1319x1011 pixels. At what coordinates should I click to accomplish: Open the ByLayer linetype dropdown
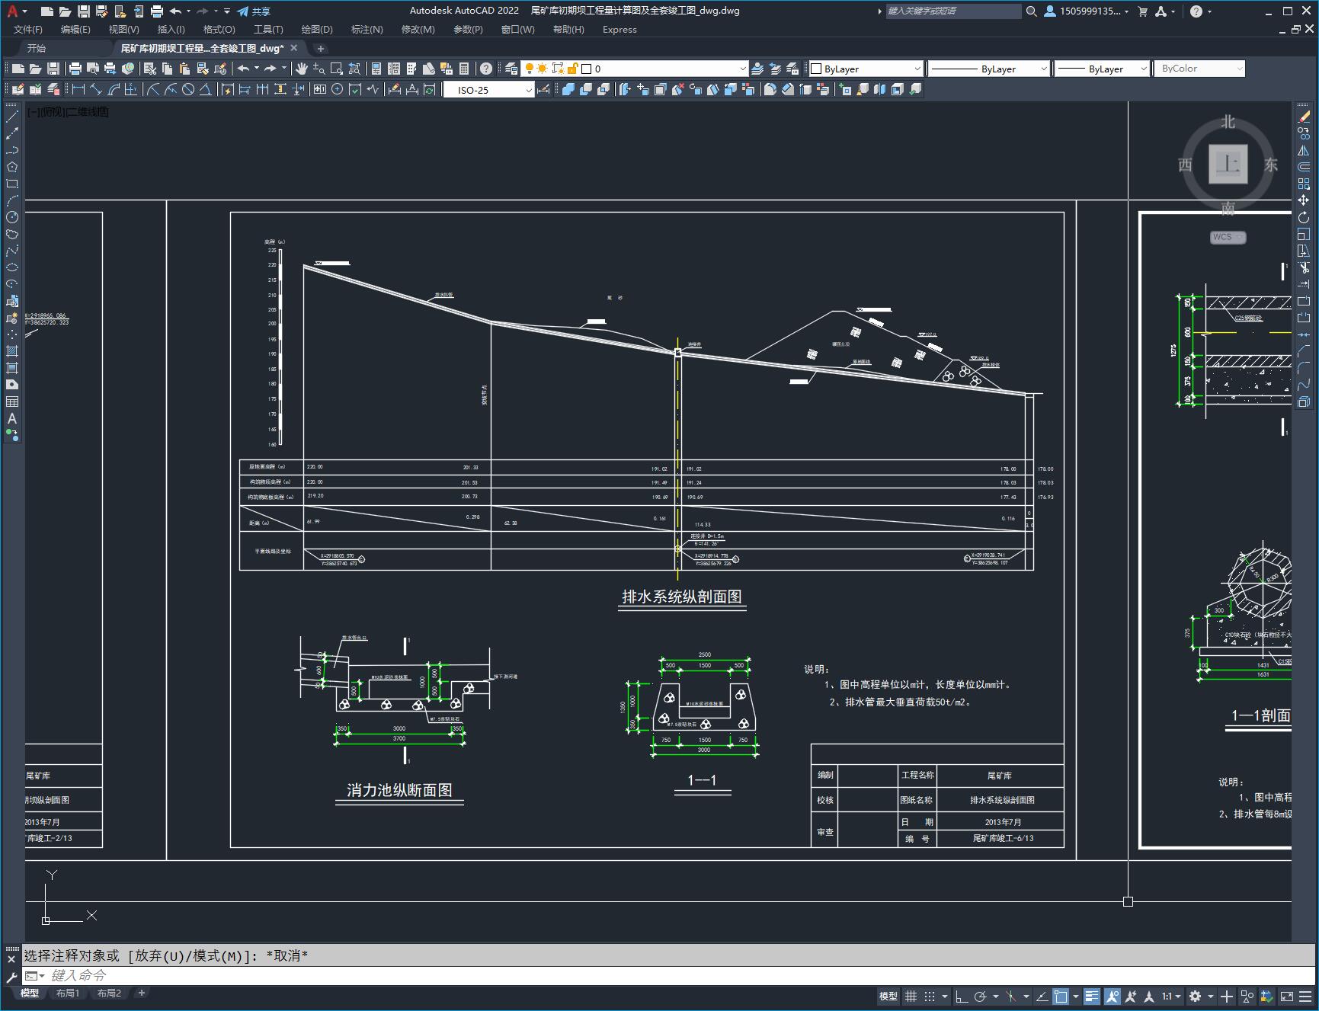[x=988, y=69]
